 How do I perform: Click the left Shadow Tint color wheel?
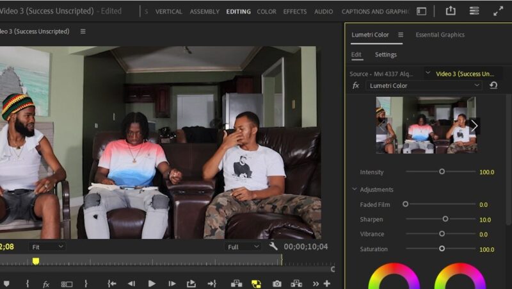[x=394, y=277]
